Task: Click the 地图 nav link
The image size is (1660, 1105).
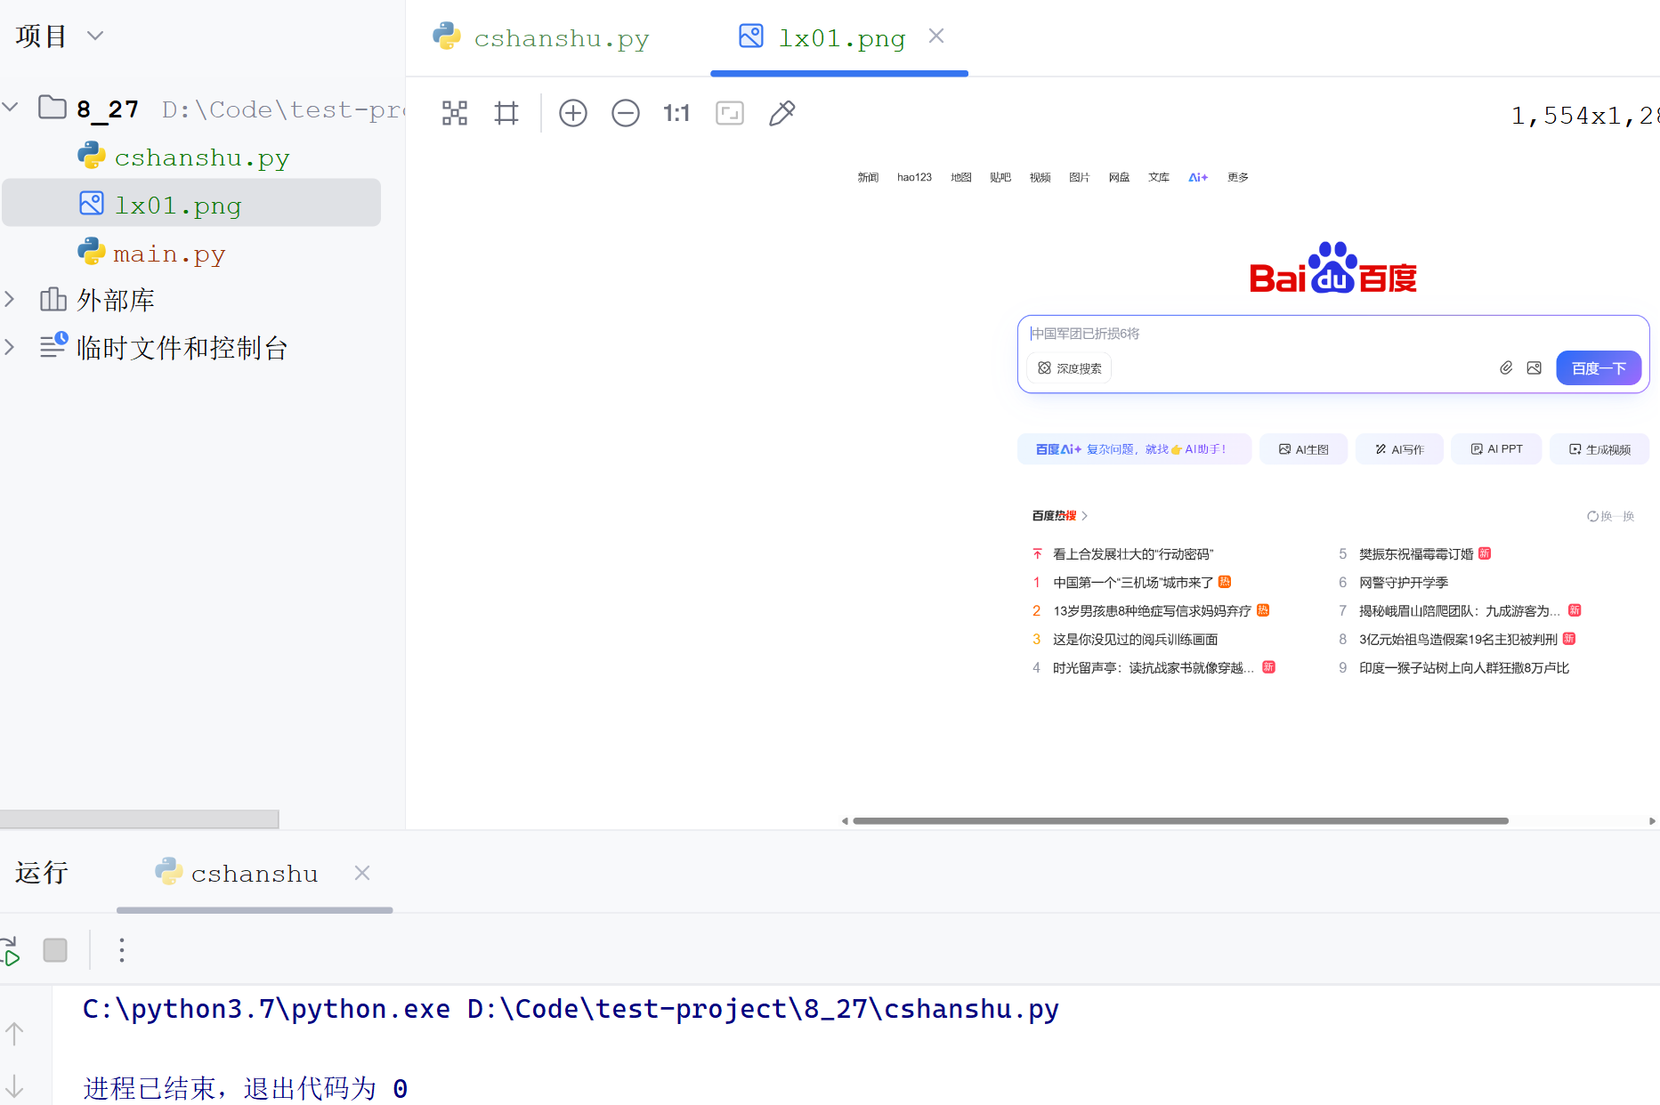Action: click(x=960, y=177)
